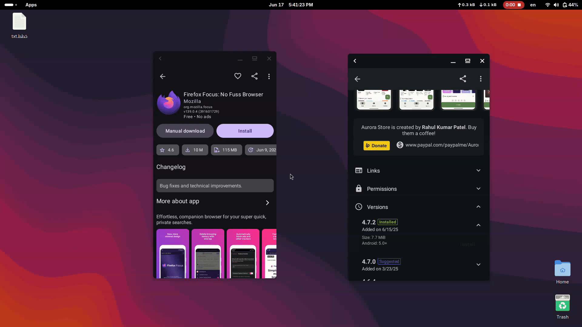Click the Suggested badge on version 4.7.0

click(389, 261)
